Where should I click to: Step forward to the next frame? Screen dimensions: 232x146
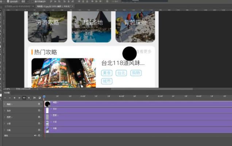point(19,98)
